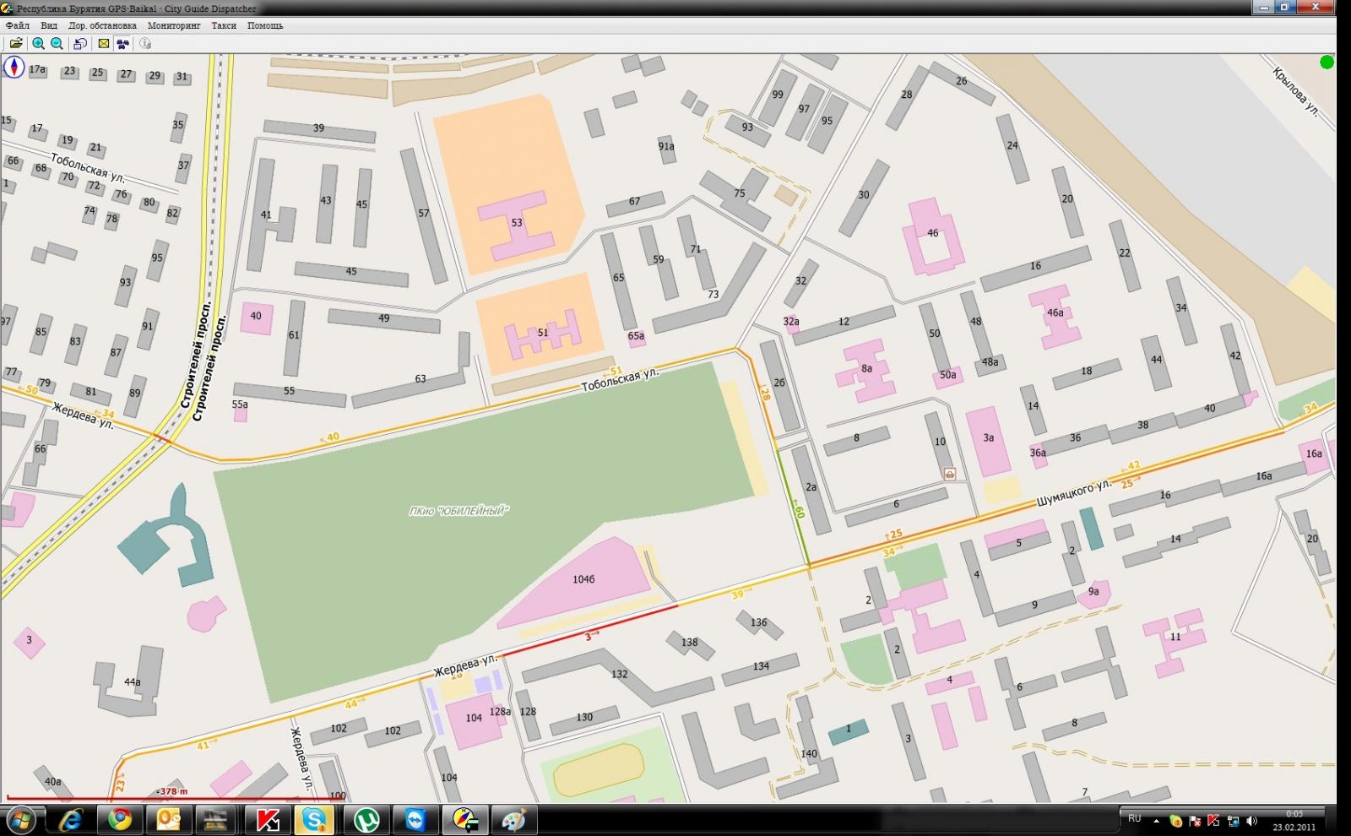Open the Вид menu

coord(49,25)
